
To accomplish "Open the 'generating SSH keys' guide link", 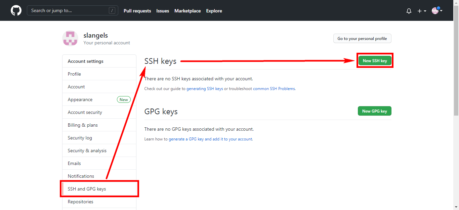I will tap(205, 89).
